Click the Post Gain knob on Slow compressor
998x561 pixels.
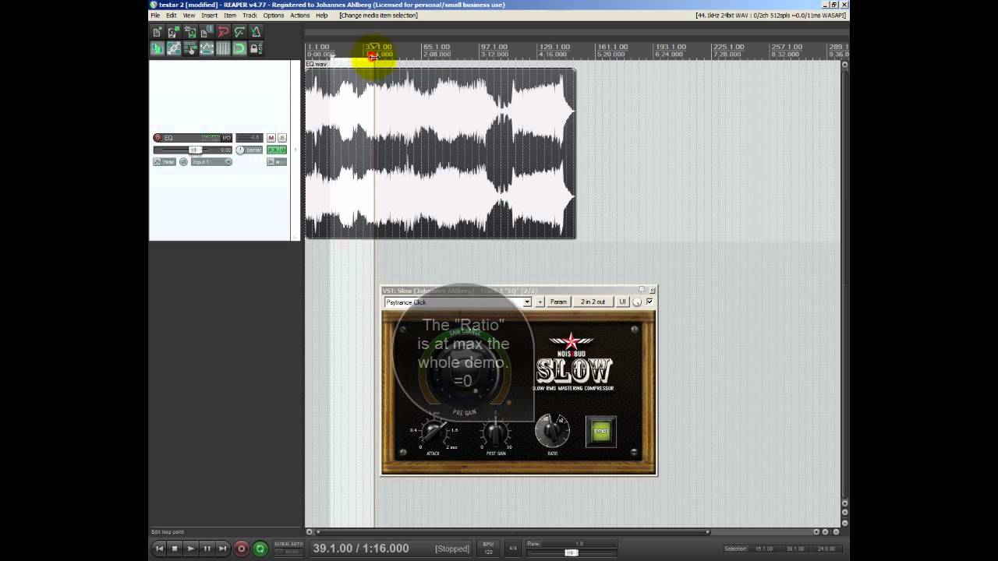click(x=496, y=432)
